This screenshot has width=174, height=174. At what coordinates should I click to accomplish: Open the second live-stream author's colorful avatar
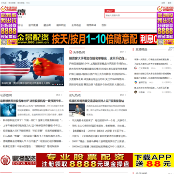tap(136, 82)
